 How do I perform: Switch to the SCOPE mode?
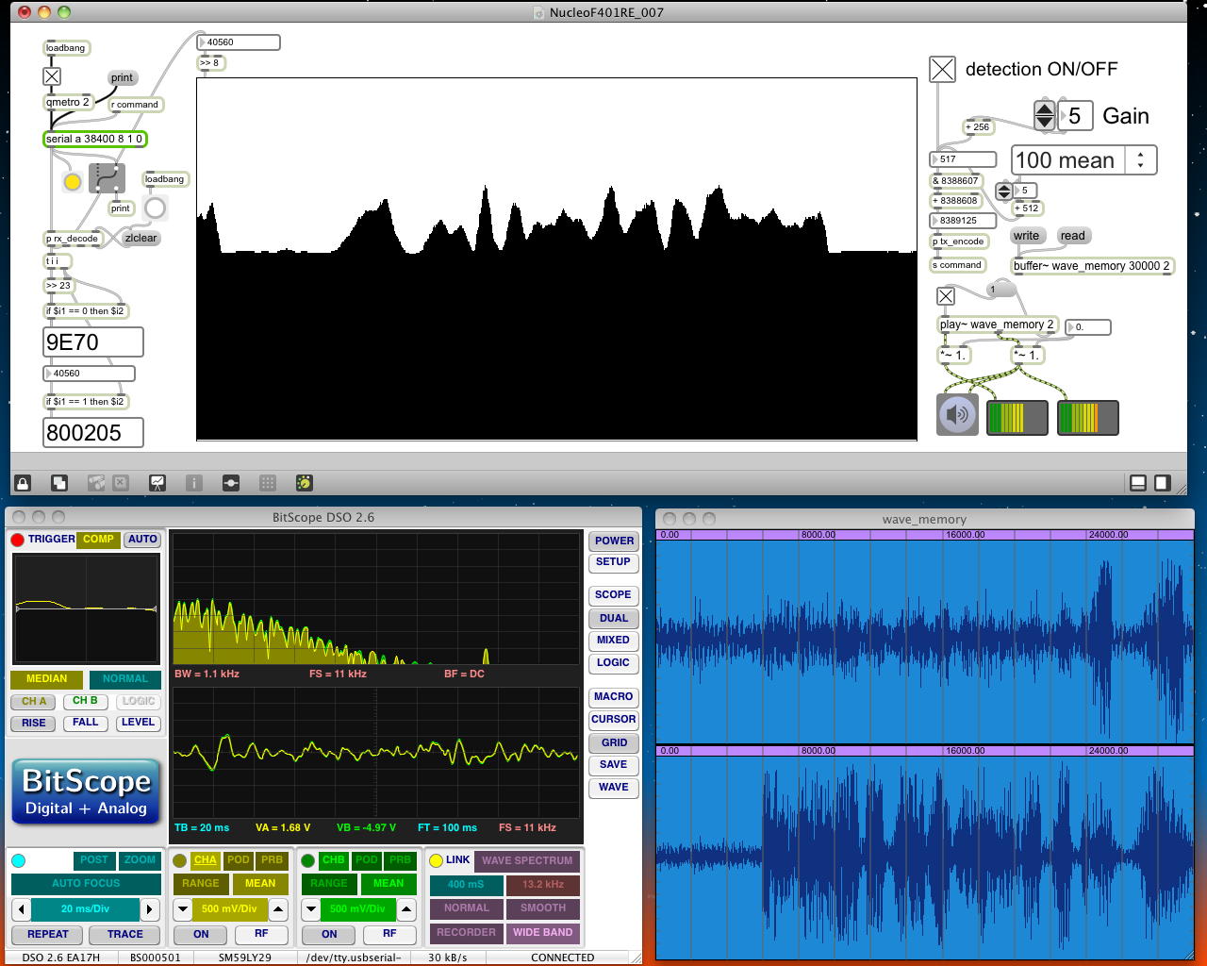coord(613,595)
